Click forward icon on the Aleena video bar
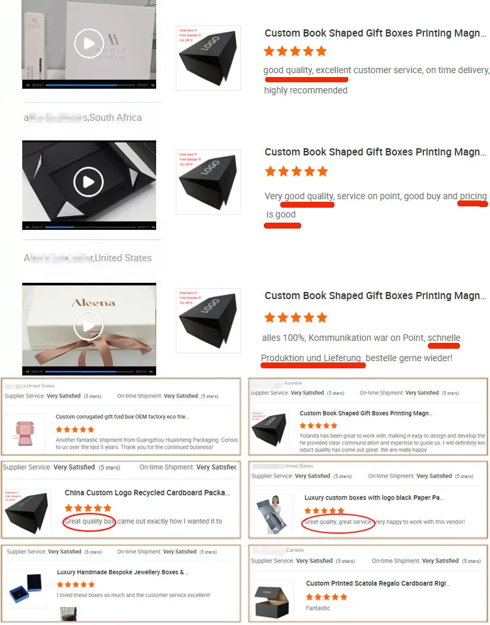 (x=152, y=372)
